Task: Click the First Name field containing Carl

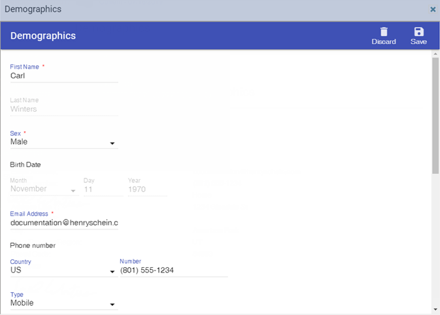Action: (63, 76)
